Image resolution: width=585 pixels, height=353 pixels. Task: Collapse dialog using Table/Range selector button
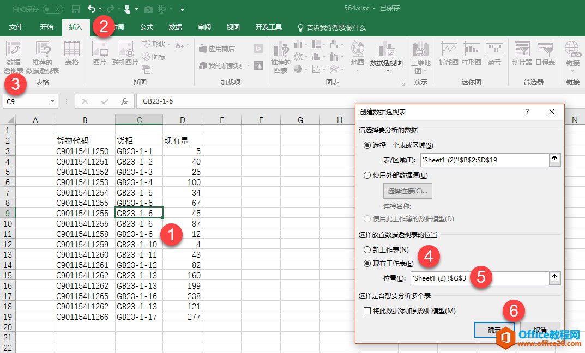point(554,160)
